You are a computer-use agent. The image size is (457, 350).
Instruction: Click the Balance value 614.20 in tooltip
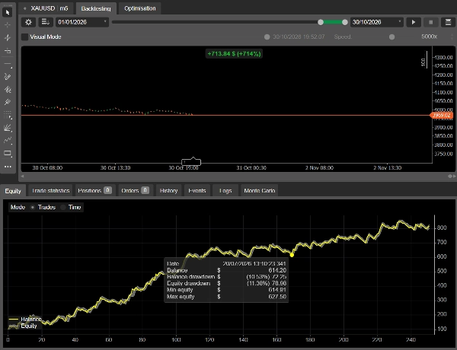pyautogui.click(x=277, y=270)
